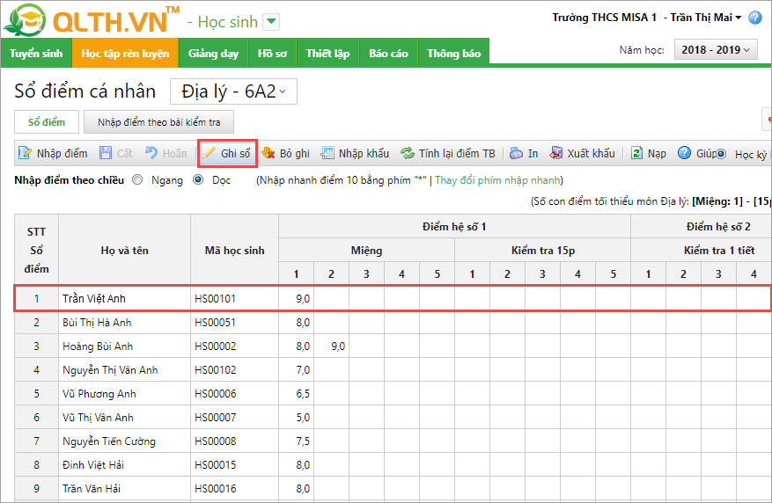
Task: Click Tính lại điểm TB recalculate icon
Action: coord(408,154)
